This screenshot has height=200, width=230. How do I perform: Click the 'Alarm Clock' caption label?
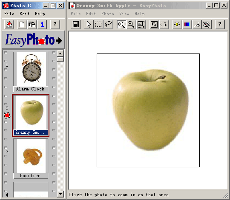31,89
